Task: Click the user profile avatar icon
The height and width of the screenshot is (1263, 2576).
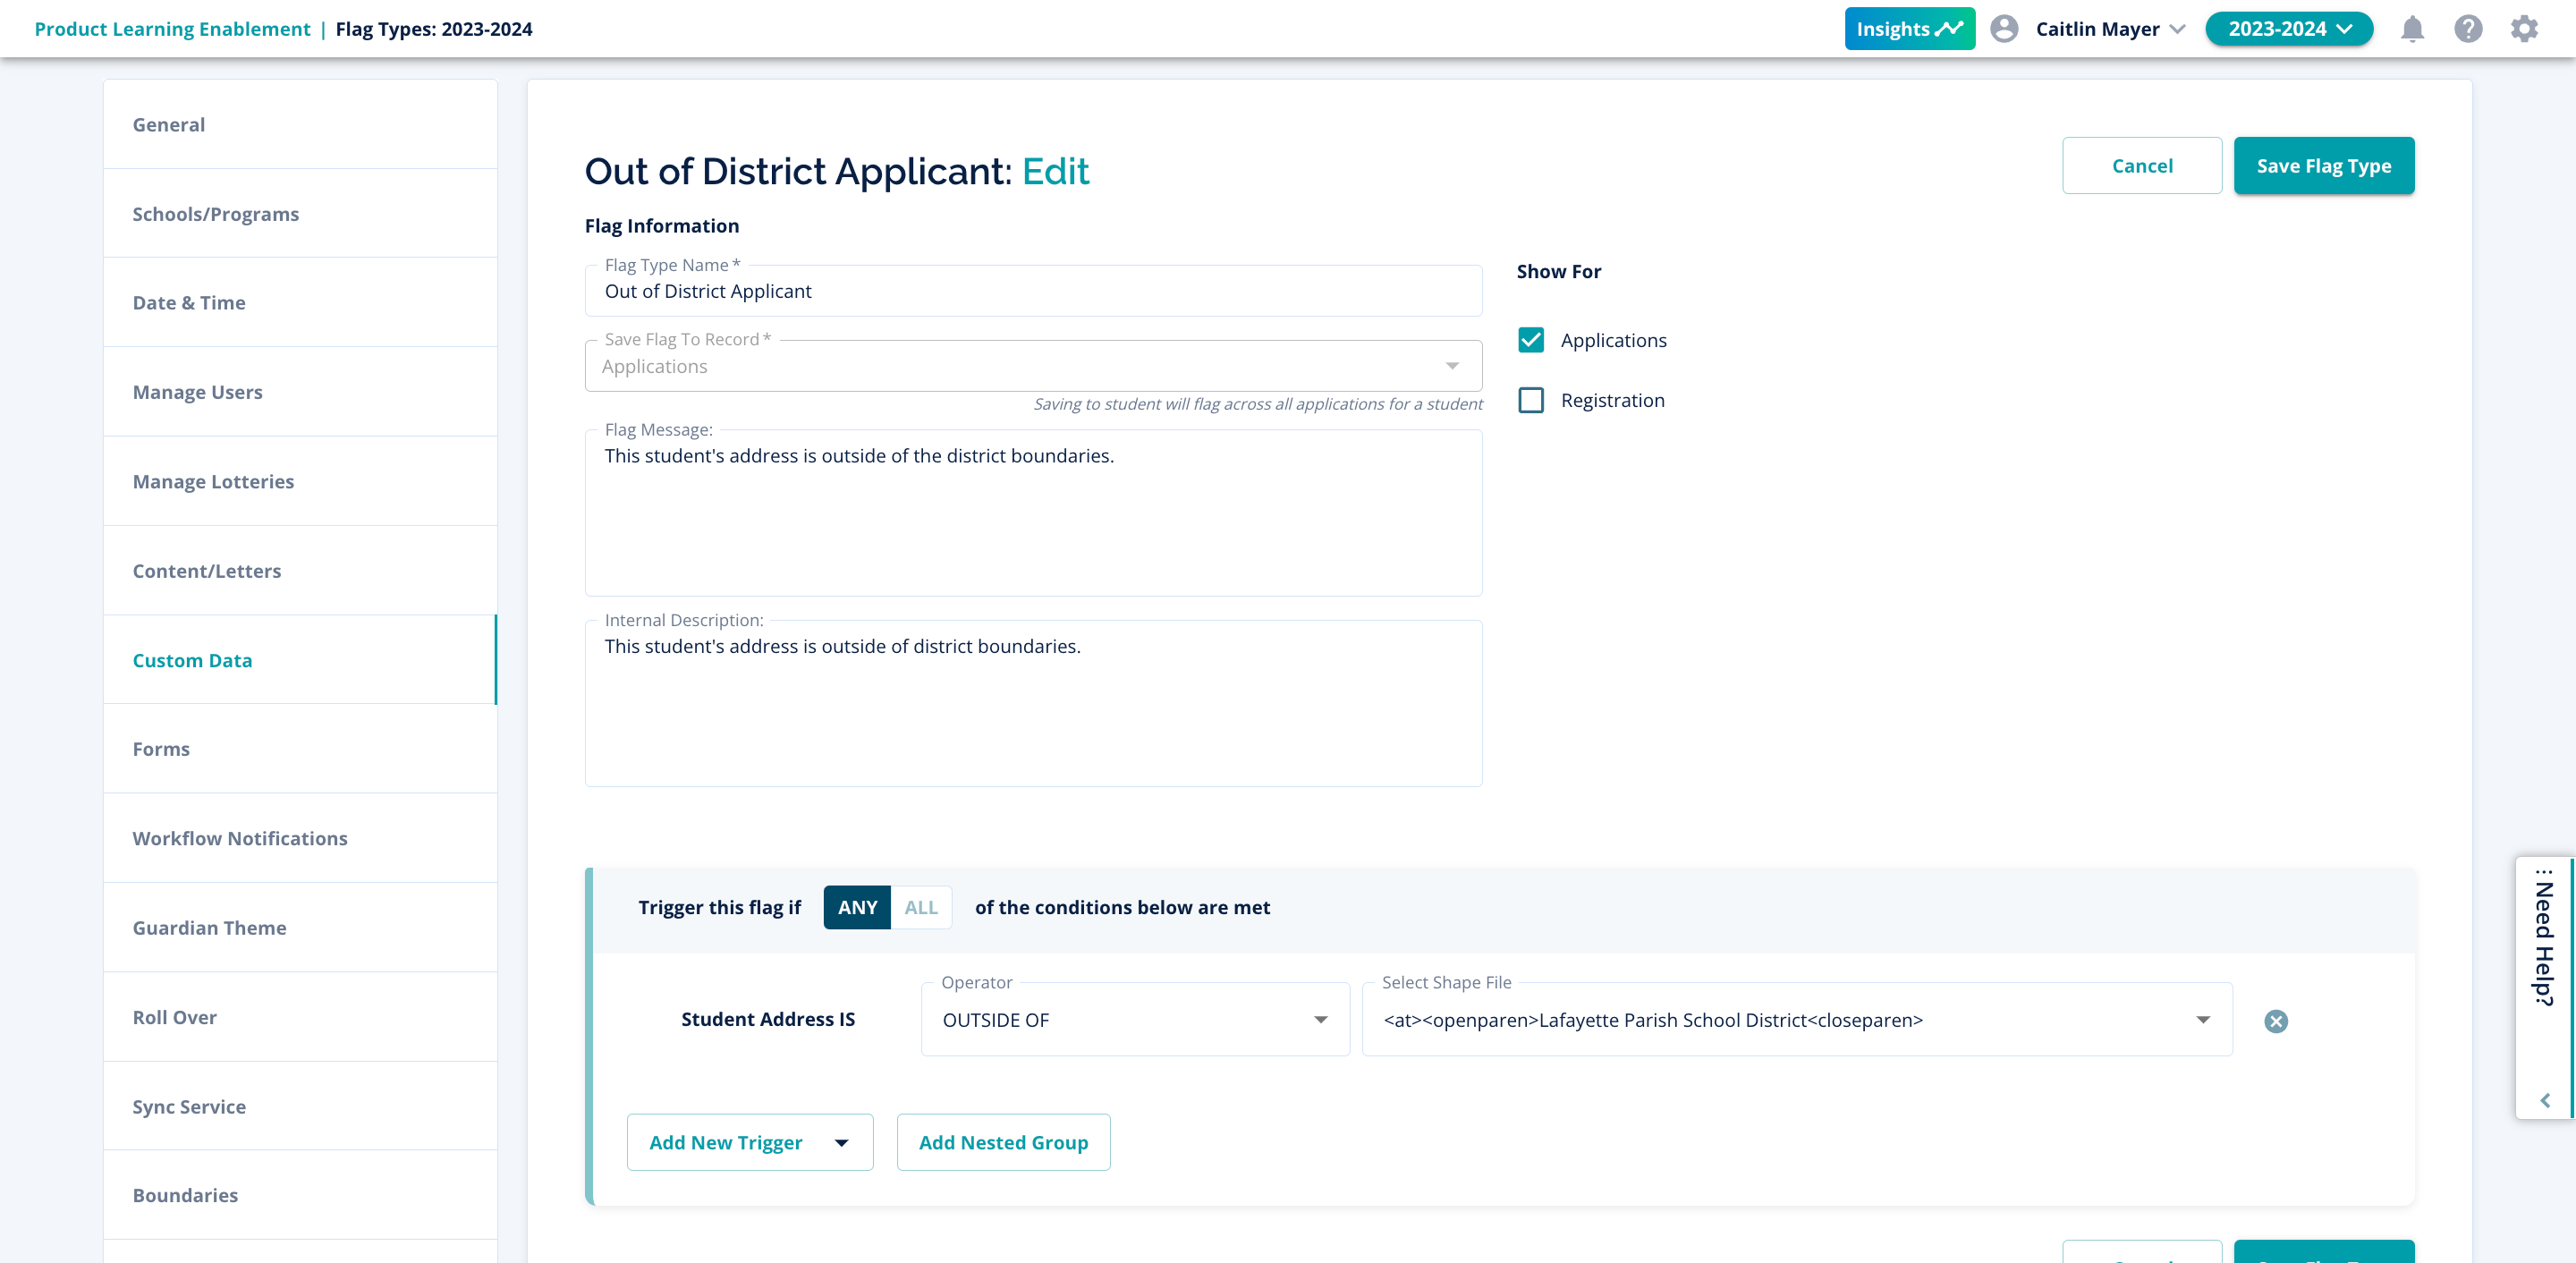Action: coord(2004,29)
